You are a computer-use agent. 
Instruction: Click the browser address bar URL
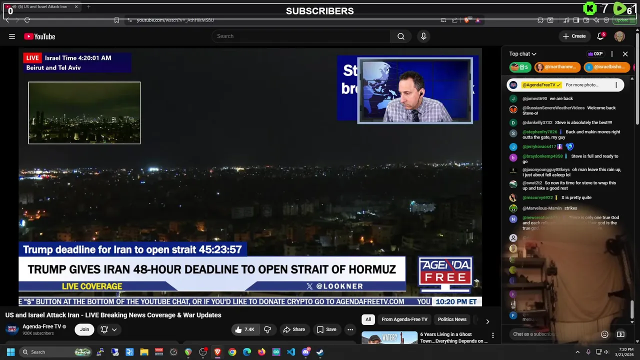coord(175,20)
